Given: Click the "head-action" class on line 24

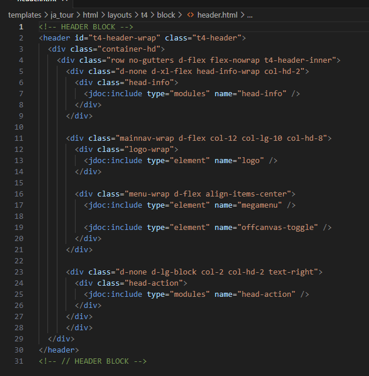Looking at the screenshot, I should click(153, 283).
